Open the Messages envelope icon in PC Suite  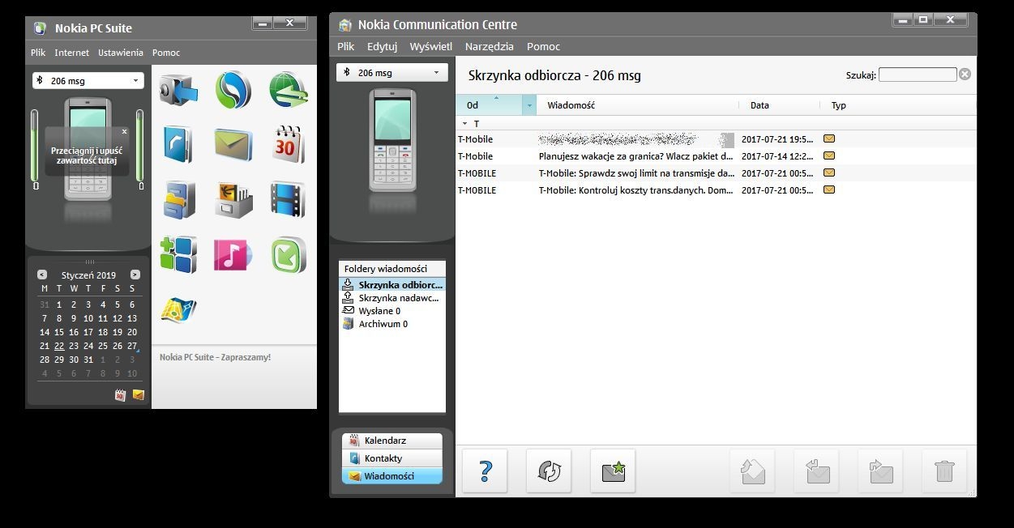tap(233, 145)
